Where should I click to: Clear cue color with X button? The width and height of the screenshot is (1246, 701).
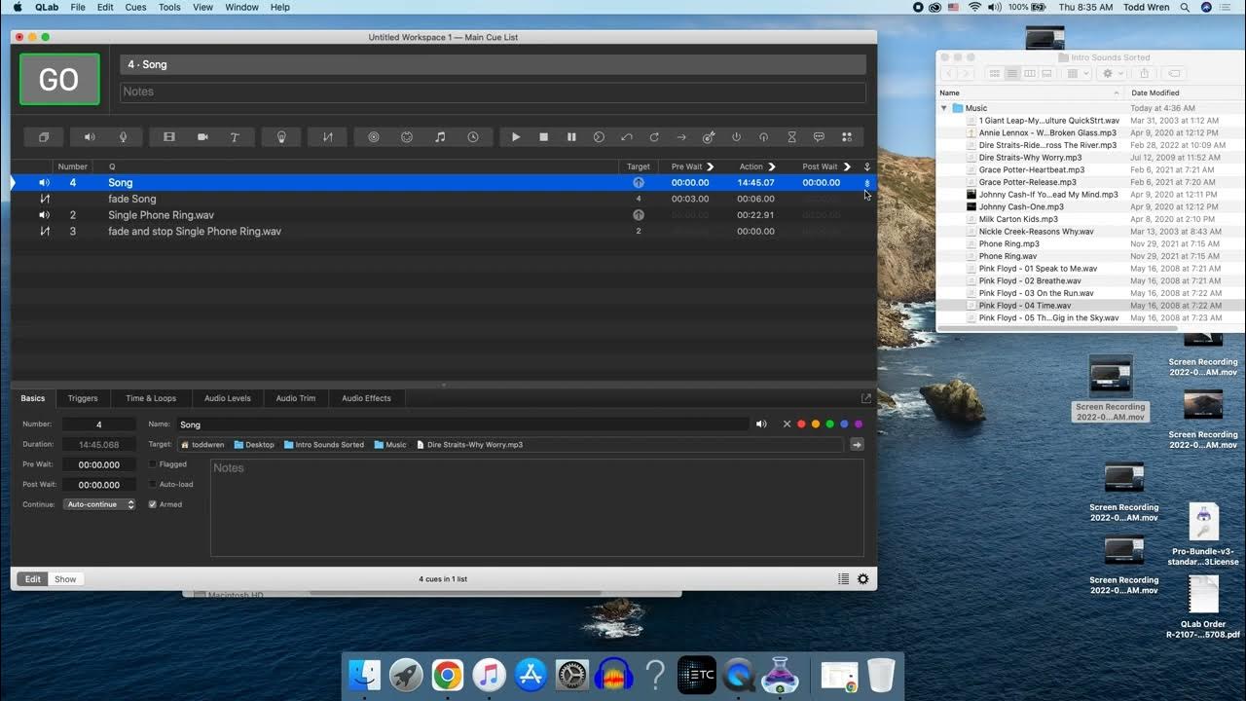[787, 424]
